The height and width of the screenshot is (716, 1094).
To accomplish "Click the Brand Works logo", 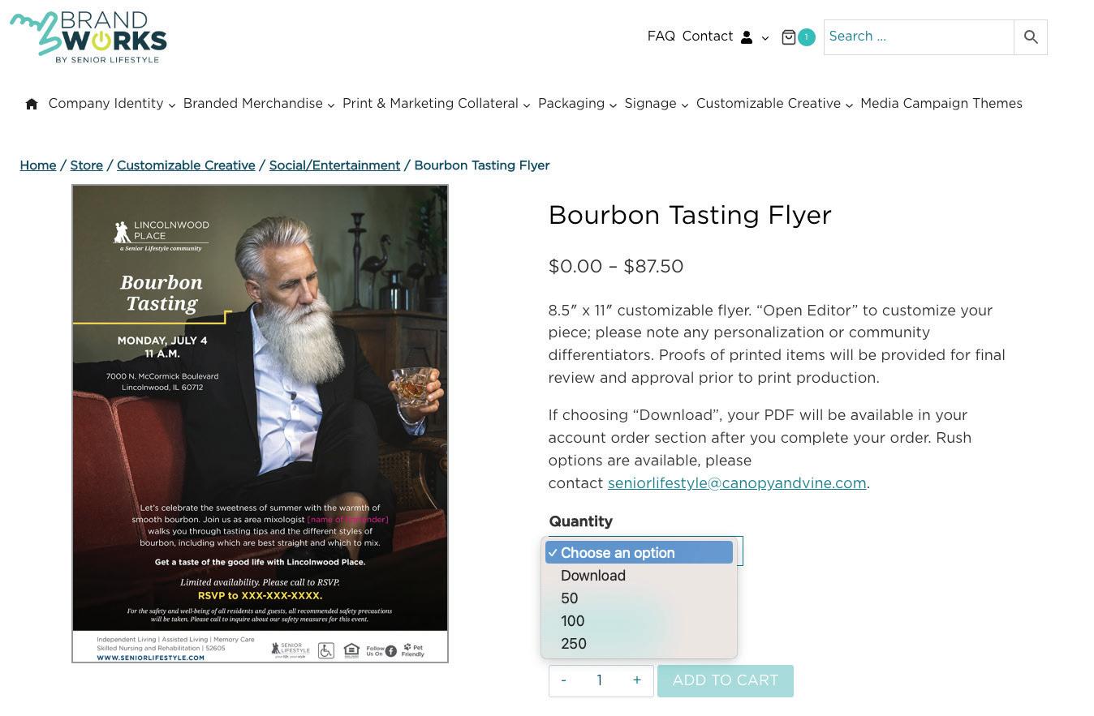I will (x=88, y=37).
